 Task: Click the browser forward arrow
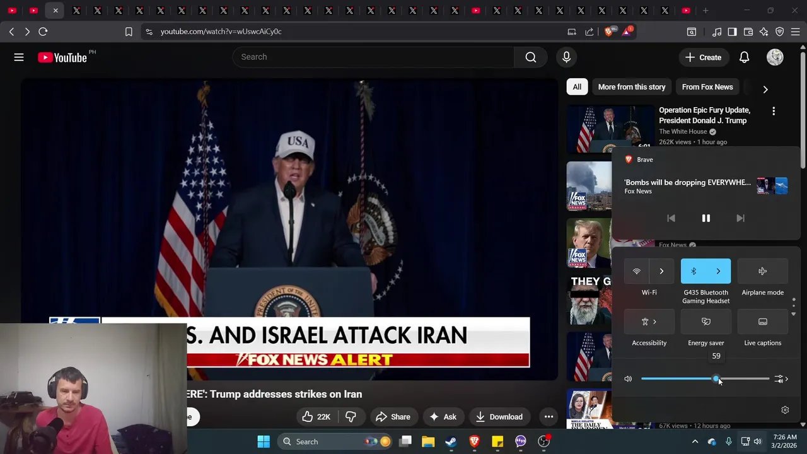[27, 32]
